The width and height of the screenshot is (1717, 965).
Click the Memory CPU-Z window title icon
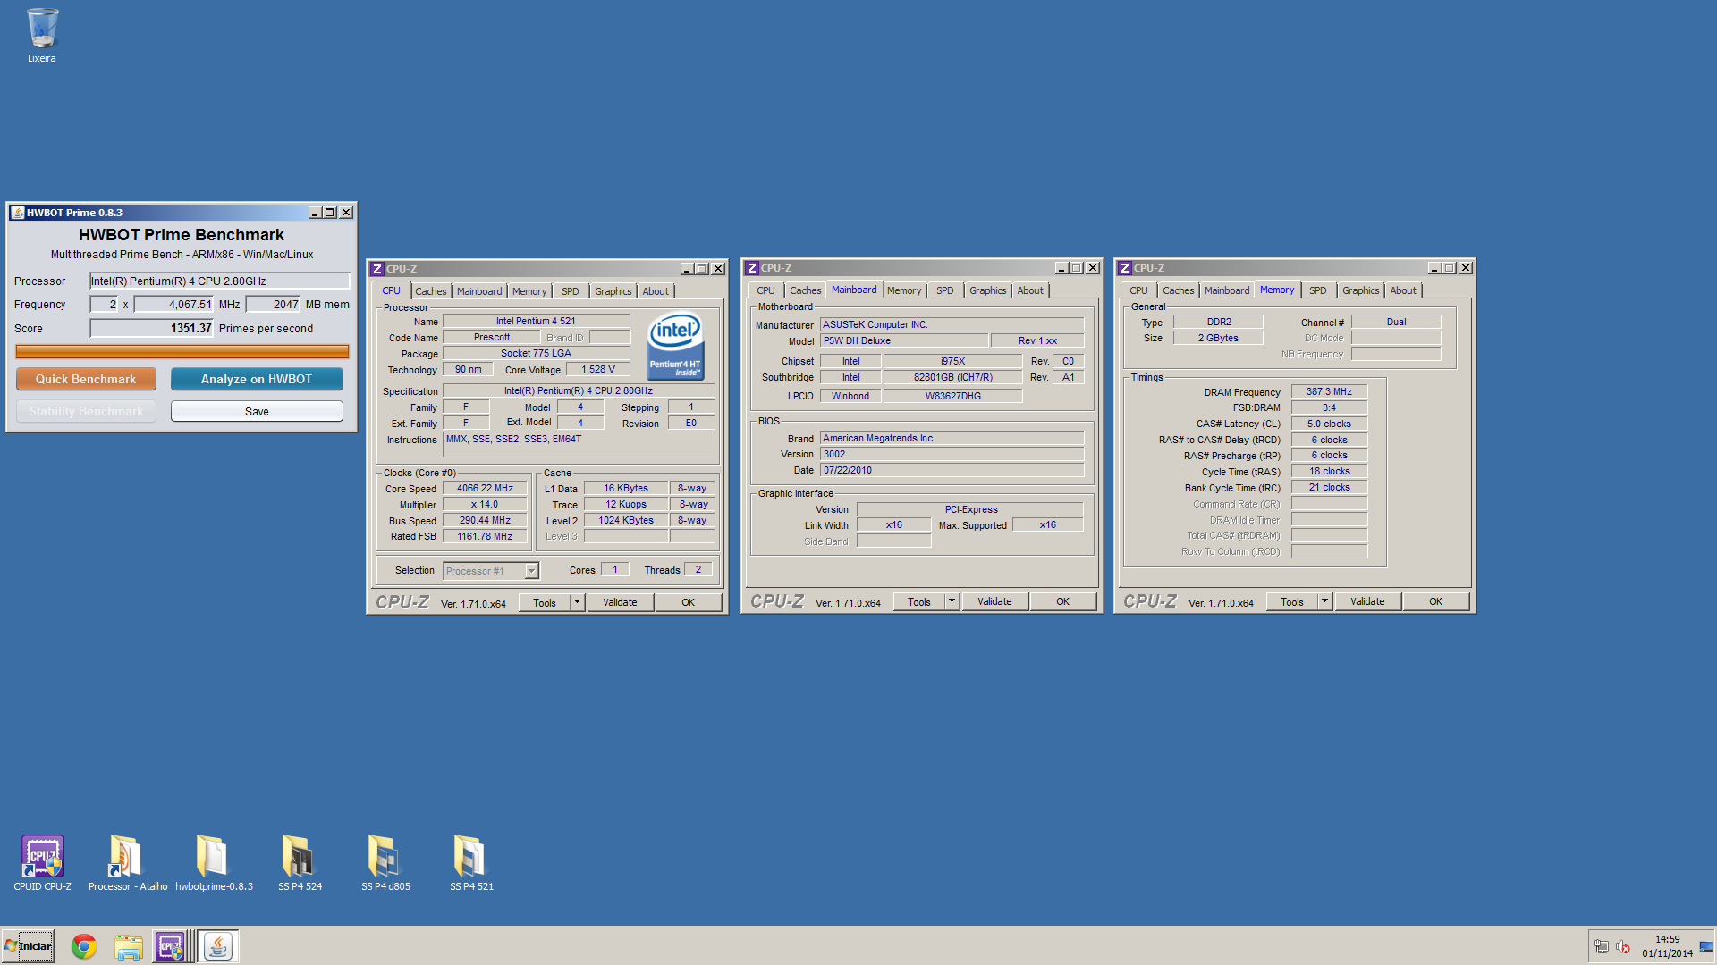[x=1125, y=268]
